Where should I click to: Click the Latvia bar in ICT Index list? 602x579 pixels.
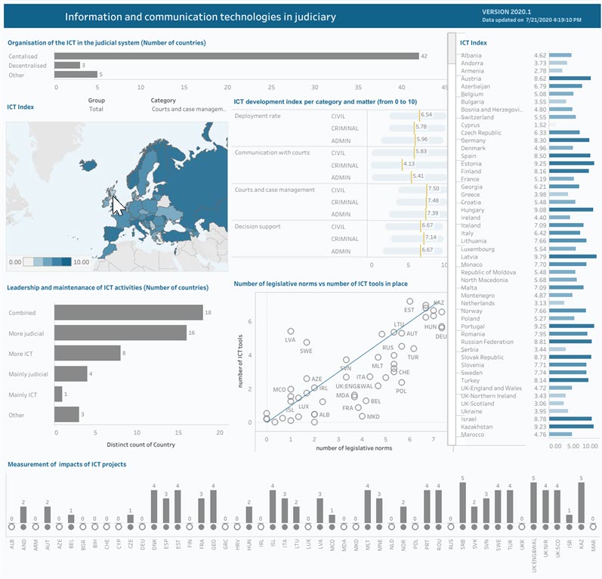point(573,257)
